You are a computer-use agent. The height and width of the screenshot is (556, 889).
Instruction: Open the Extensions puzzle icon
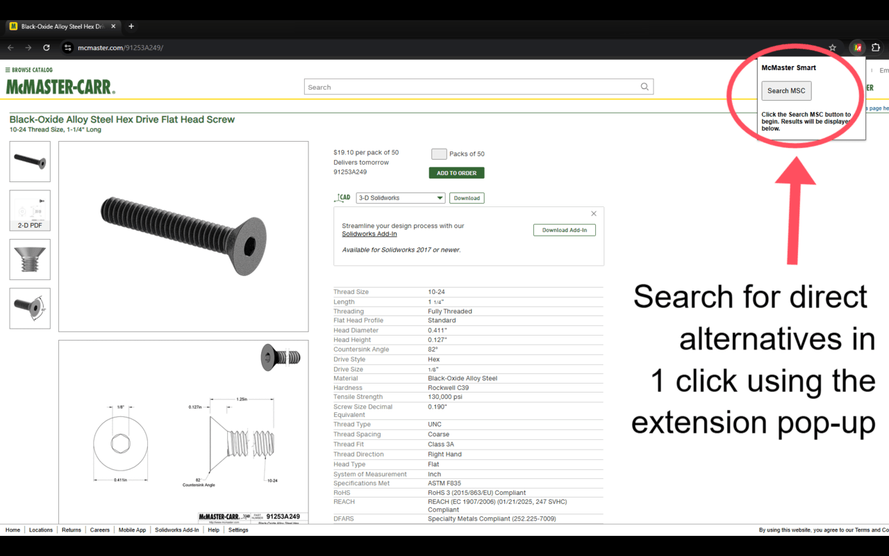pos(876,47)
